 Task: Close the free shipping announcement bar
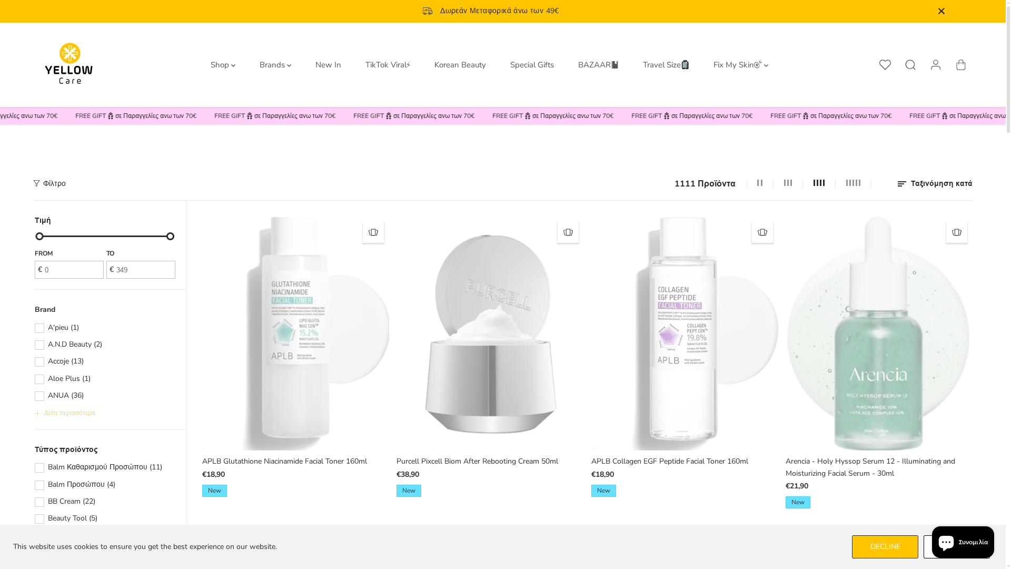(x=941, y=11)
